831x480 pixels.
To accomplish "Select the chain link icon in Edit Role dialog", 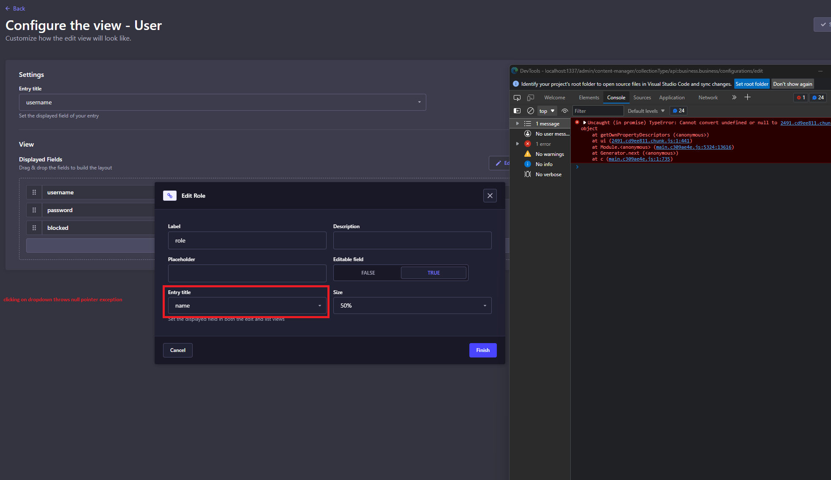I will point(170,195).
